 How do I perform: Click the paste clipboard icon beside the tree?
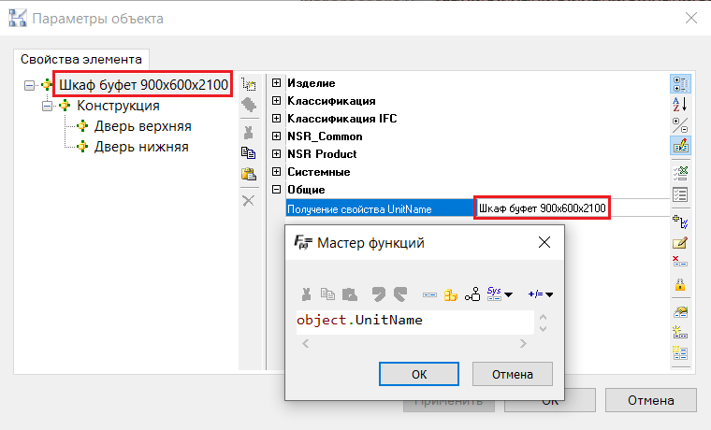pyautogui.click(x=249, y=174)
